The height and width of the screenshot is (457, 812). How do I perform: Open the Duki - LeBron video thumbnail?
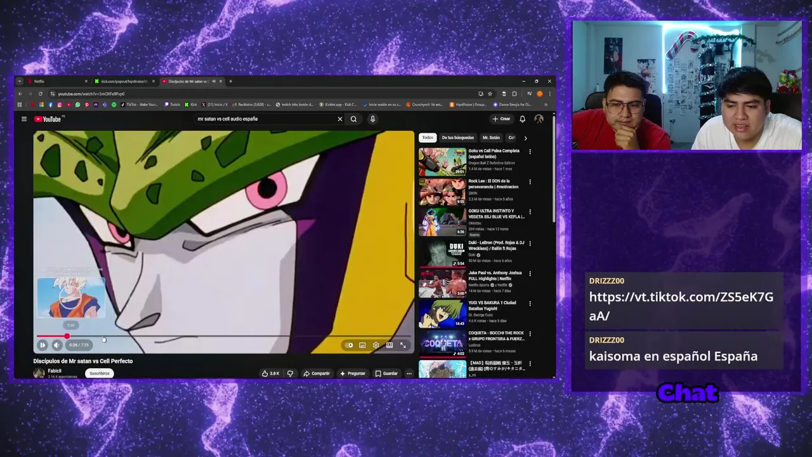pyautogui.click(x=442, y=253)
